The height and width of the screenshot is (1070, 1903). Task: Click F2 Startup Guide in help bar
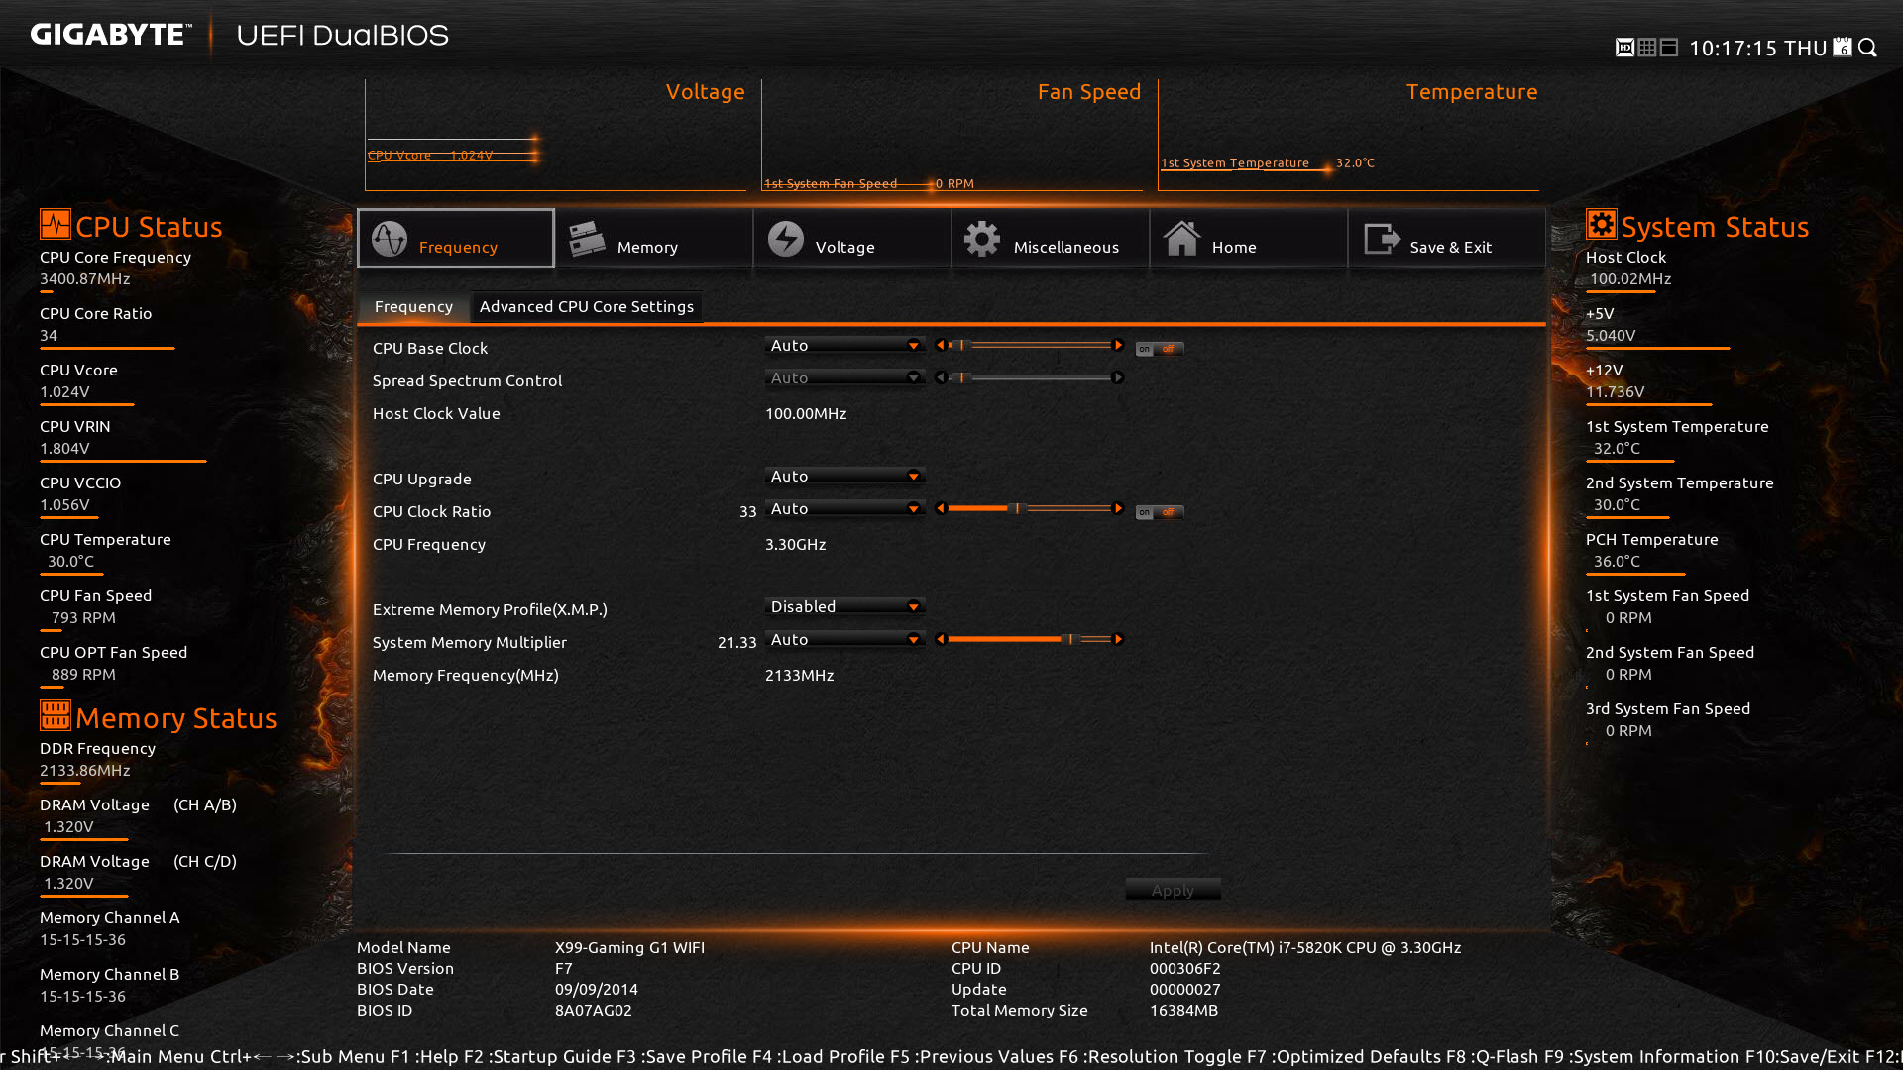538,1056
